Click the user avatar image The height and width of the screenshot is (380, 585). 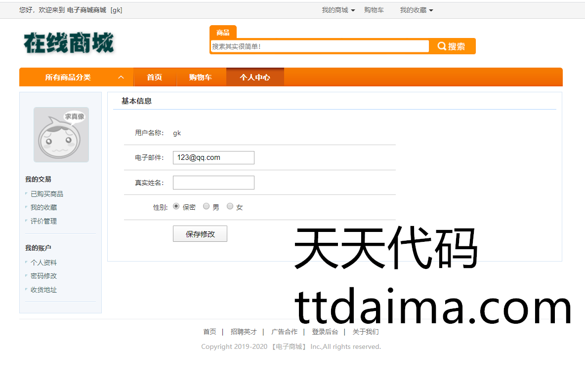[61, 135]
